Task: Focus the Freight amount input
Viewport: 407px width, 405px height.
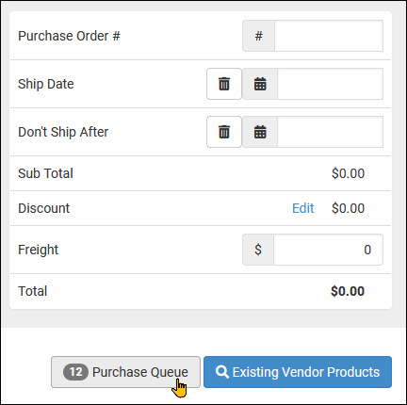Action: 328,250
